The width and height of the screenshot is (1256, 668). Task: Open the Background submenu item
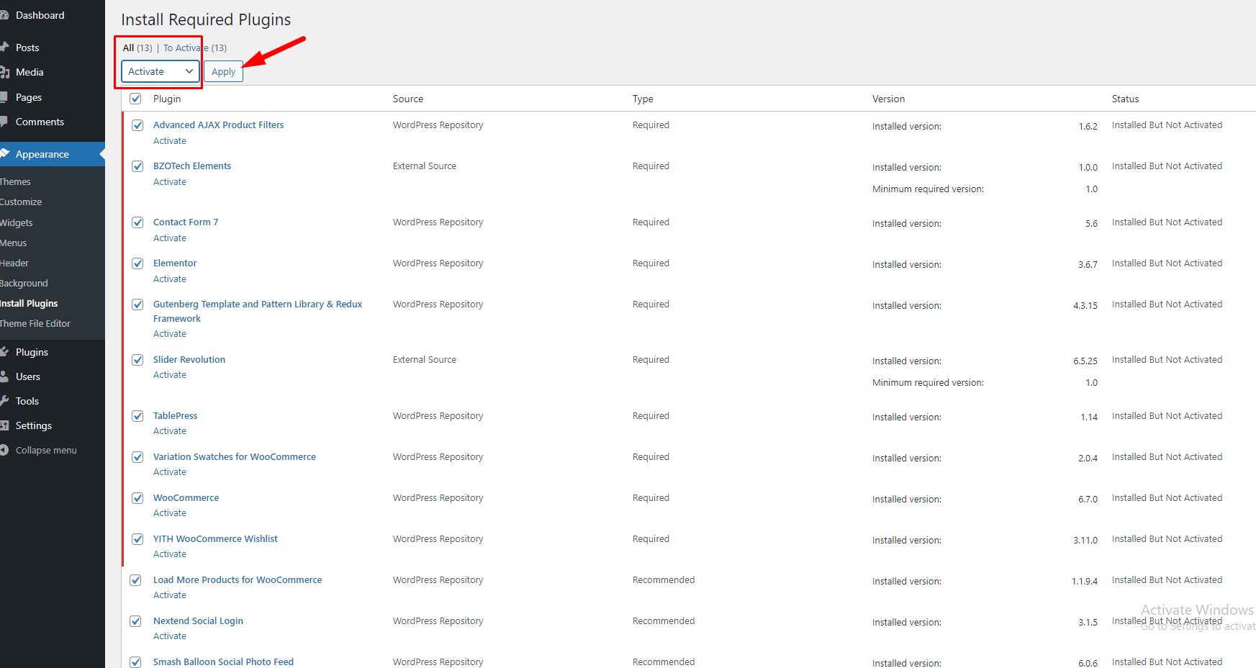tap(24, 284)
